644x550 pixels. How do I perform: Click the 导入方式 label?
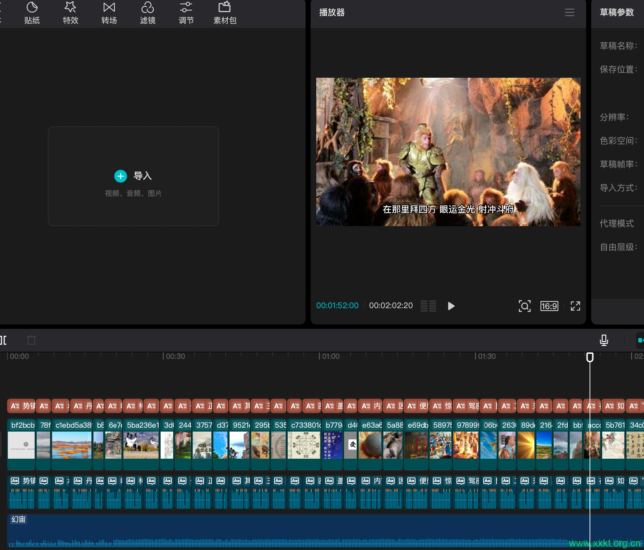click(618, 188)
